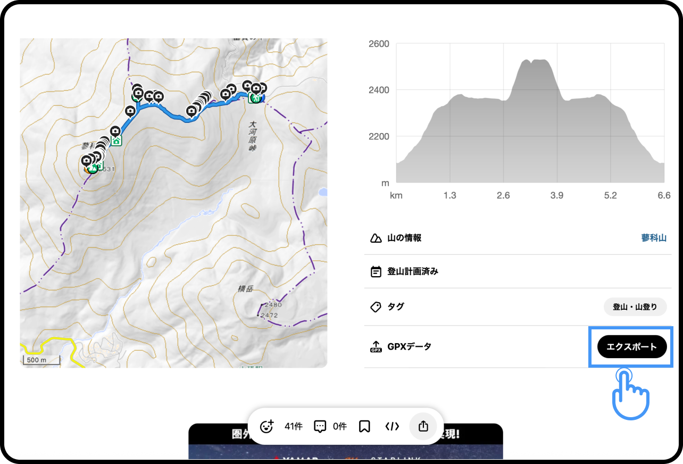Open comments via speech bubble icon
This screenshot has height=464, width=683.
(320, 426)
